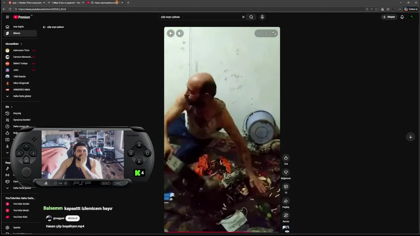This screenshot has width=420, height=236.
Task: Enter fullscreen on the Shorts player
Action: (274, 33)
